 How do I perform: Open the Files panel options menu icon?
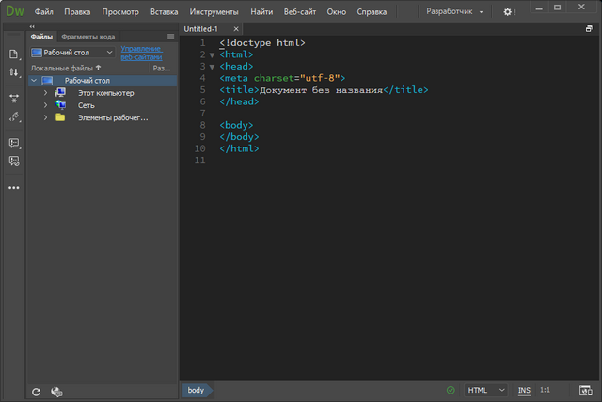(169, 37)
